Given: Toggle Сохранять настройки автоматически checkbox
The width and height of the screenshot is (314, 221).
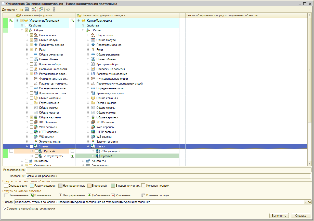Looking at the screenshot, I should [x=5, y=209].
